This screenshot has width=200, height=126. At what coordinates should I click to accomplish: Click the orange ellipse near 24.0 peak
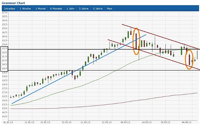(x=136, y=28)
